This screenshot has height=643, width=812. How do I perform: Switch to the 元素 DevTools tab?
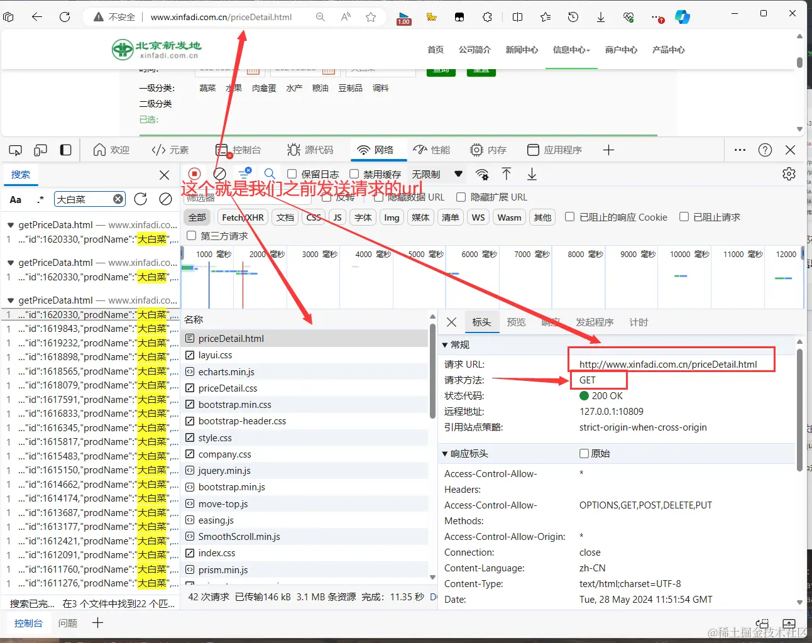[x=170, y=150]
